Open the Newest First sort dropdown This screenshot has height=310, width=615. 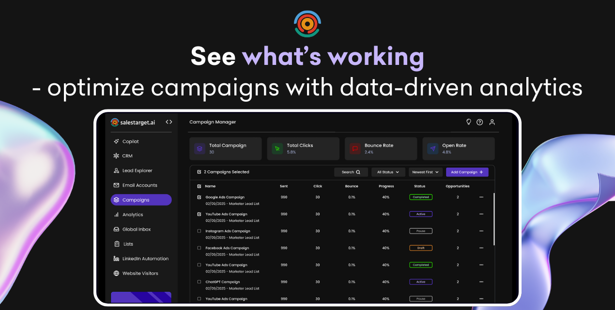click(425, 172)
